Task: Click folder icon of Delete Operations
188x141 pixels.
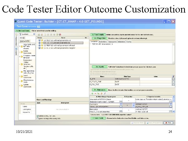Action: (x=22, y=52)
